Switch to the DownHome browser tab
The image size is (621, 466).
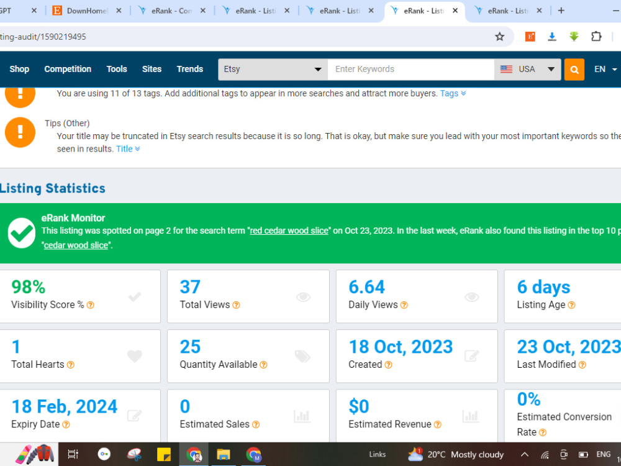tap(86, 11)
